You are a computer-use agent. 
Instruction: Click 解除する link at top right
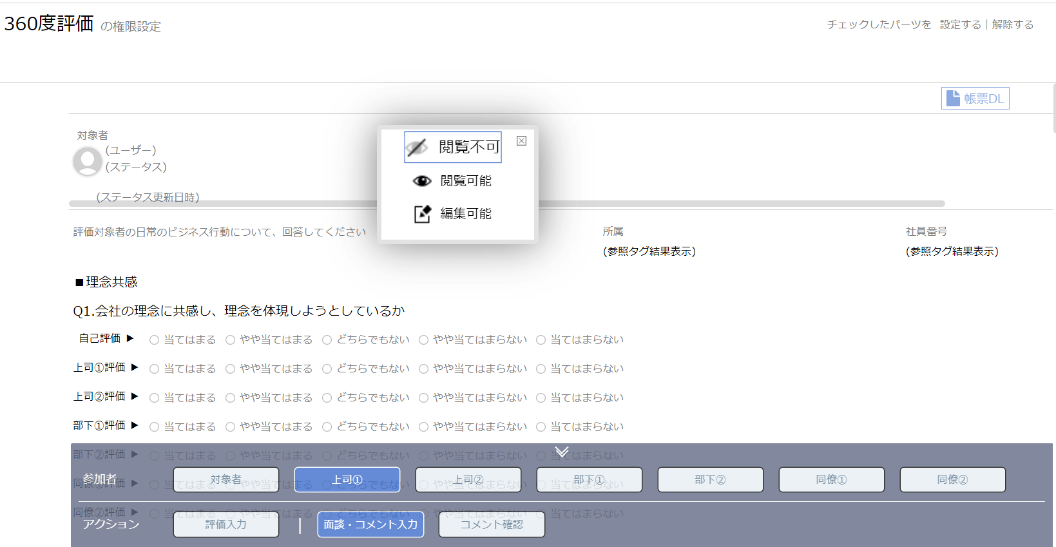pos(1013,24)
